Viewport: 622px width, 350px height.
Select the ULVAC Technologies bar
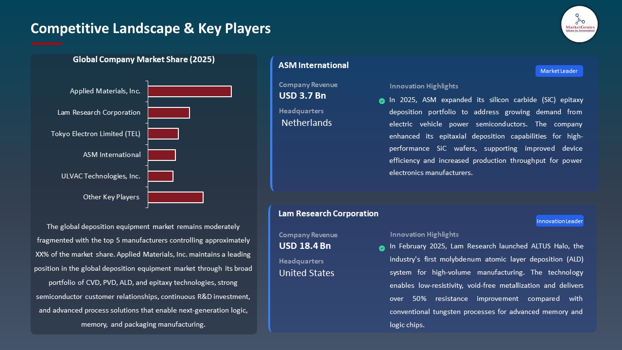[x=160, y=176]
